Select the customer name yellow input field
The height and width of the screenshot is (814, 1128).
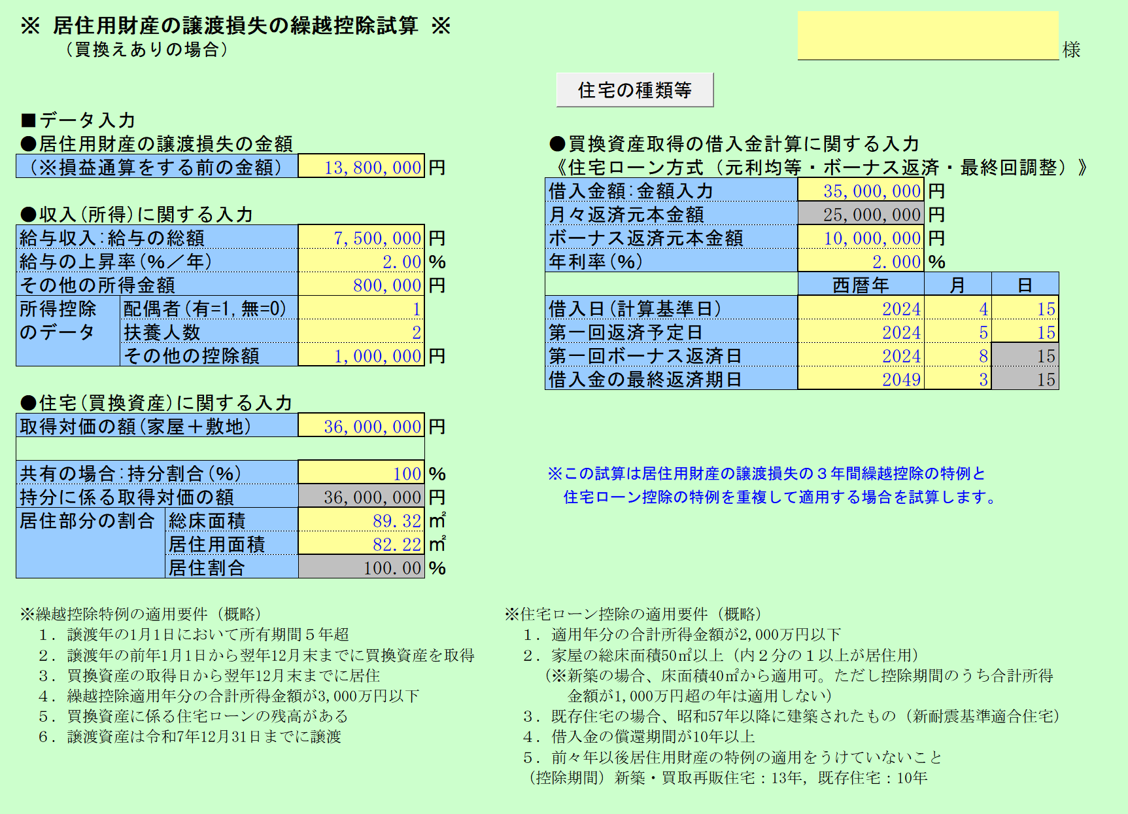[928, 36]
